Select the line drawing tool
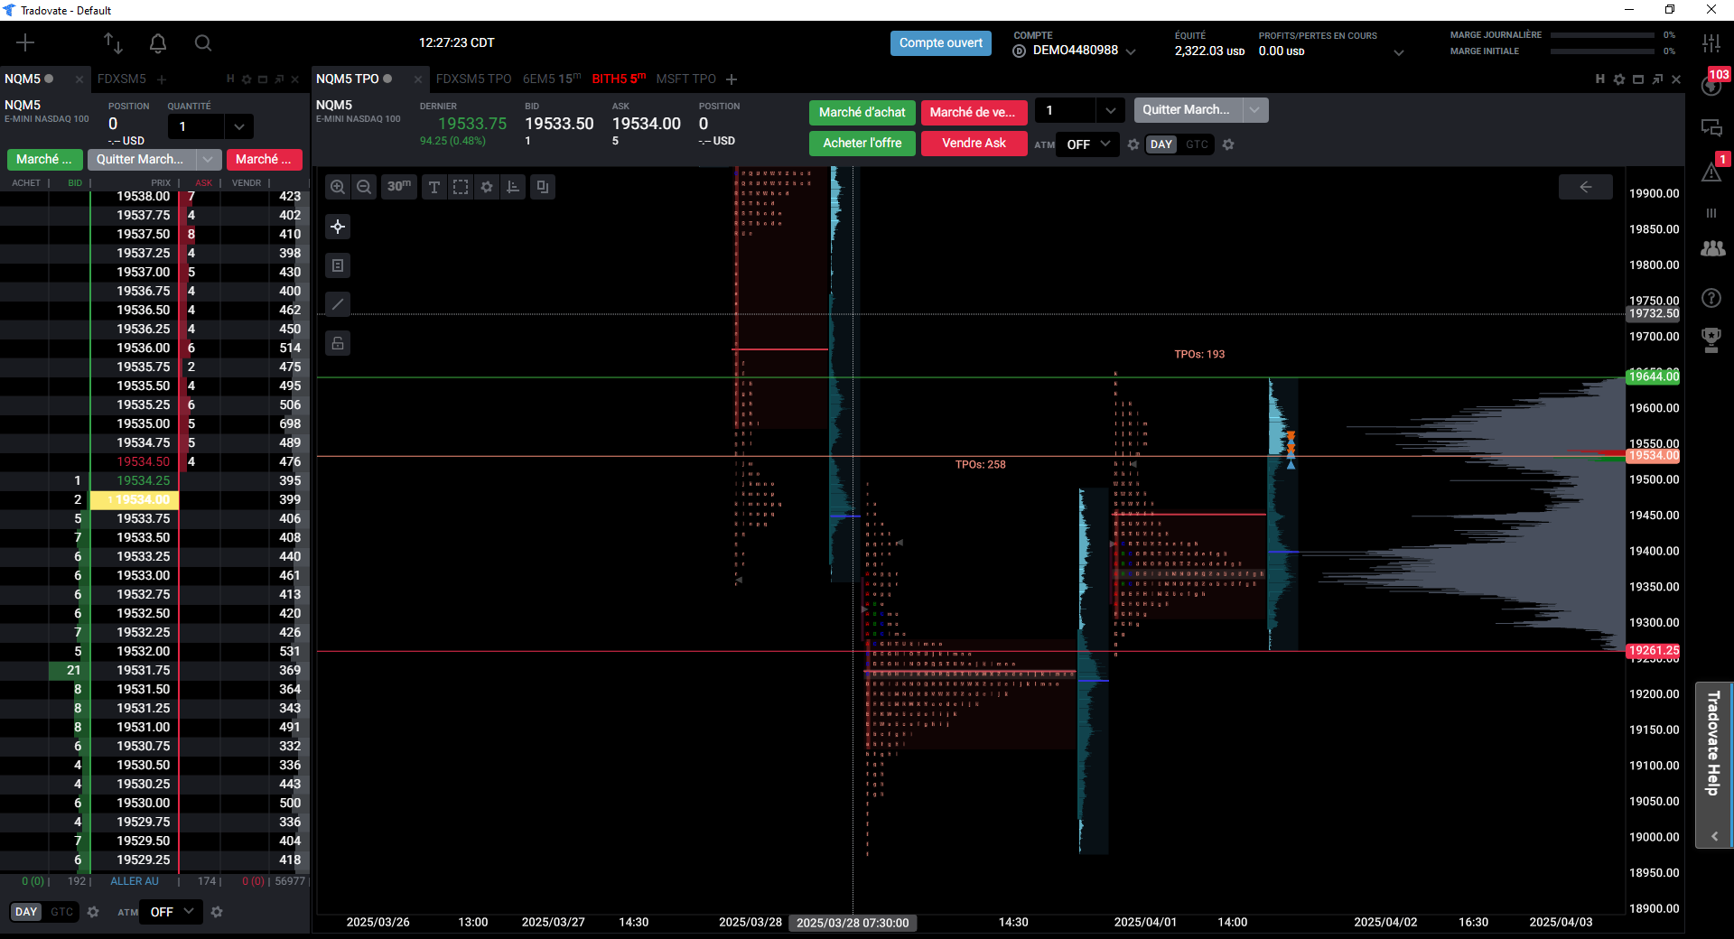The width and height of the screenshot is (1734, 939). 338,304
